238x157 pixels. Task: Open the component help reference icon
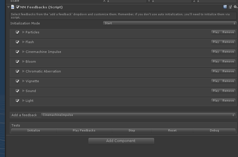pyautogui.click(x=225, y=7)
